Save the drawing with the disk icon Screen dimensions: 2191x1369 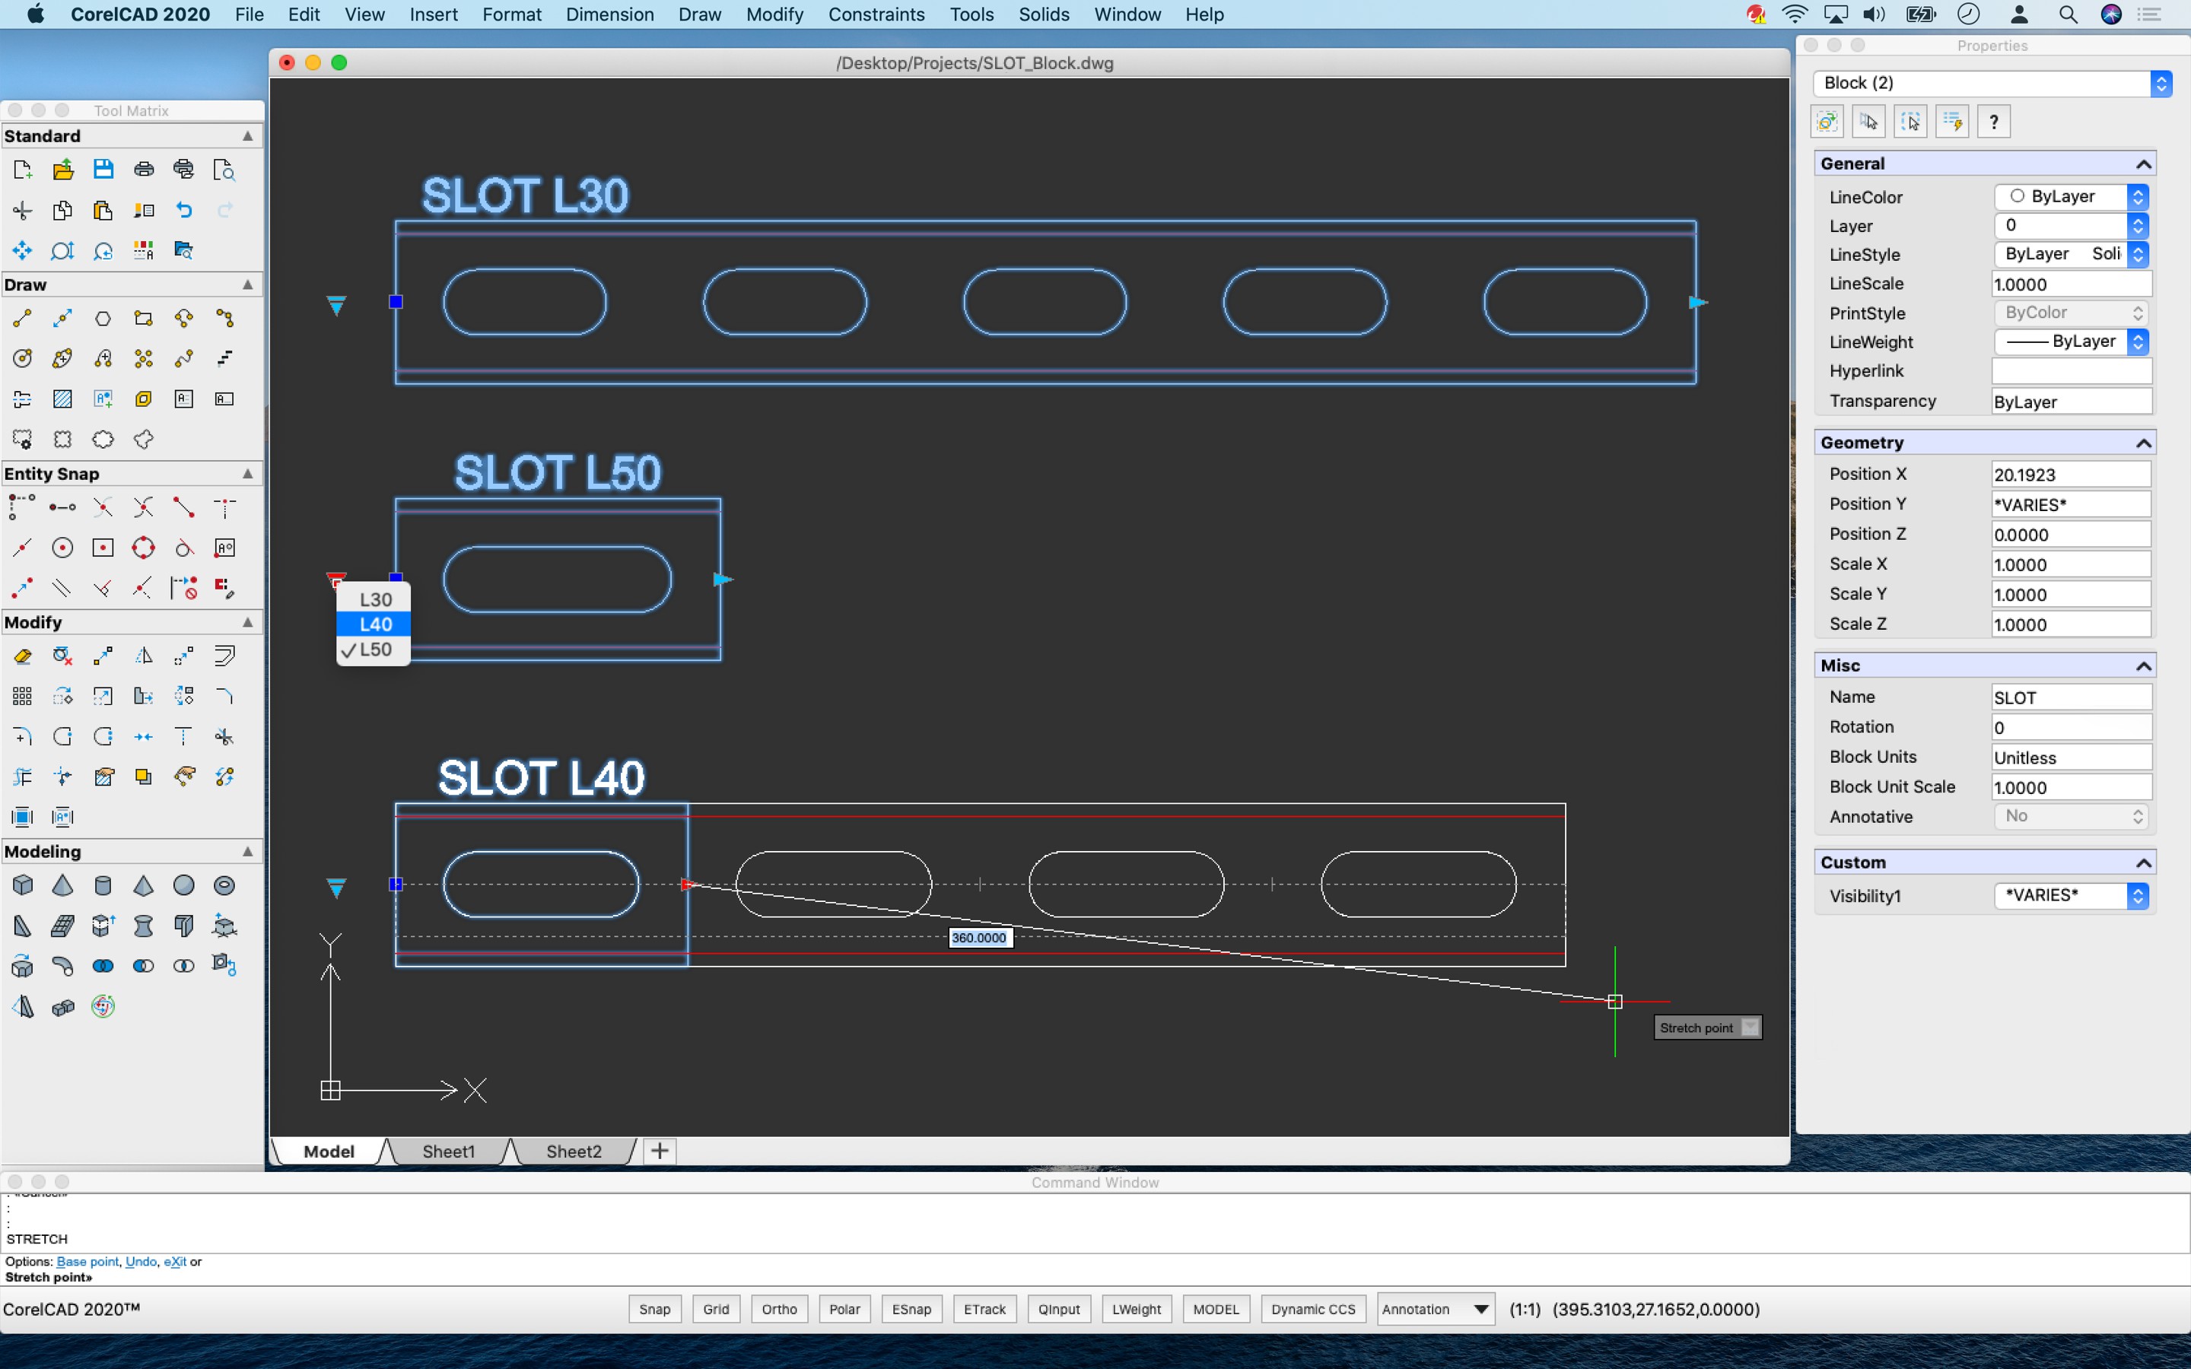tap(103, 170)
